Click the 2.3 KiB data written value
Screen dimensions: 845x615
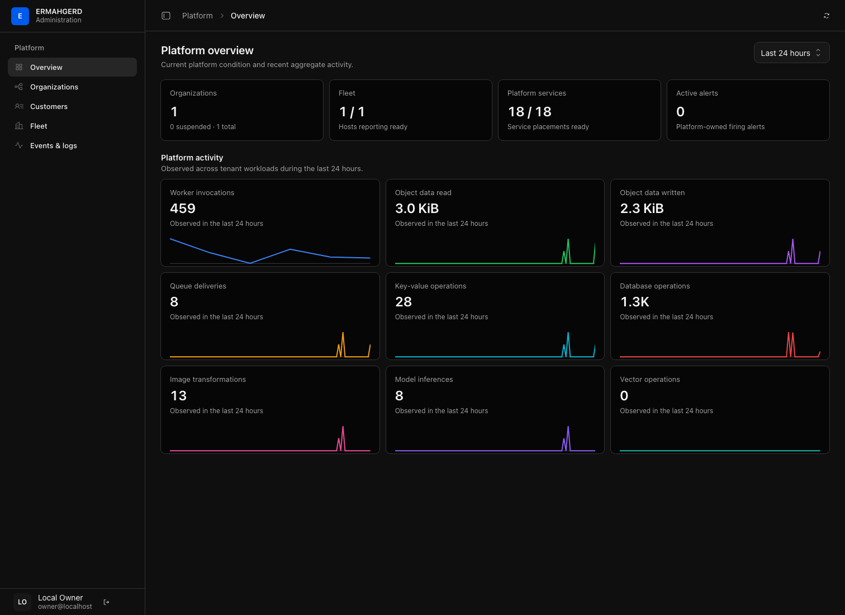pos(642,209)
